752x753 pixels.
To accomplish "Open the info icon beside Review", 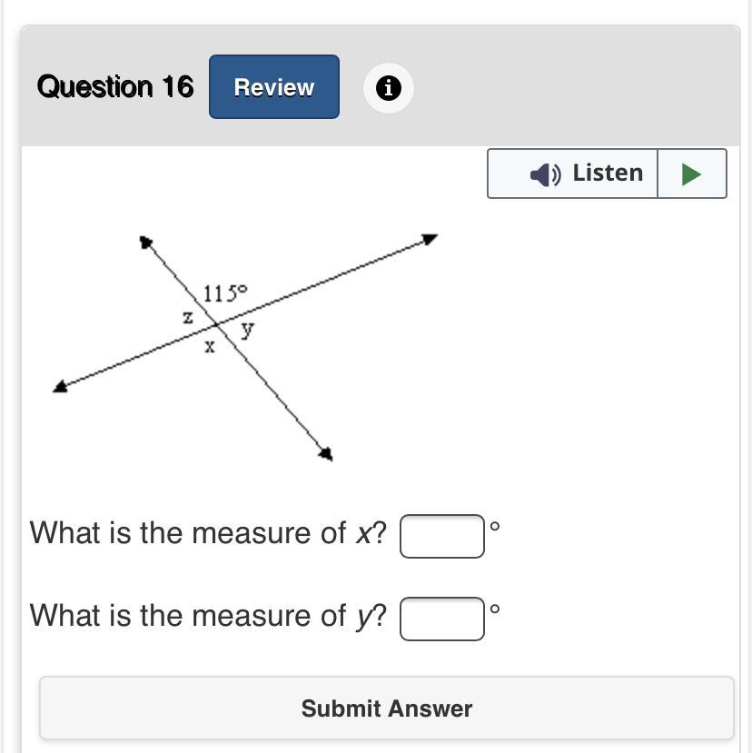I will [389, 88].
